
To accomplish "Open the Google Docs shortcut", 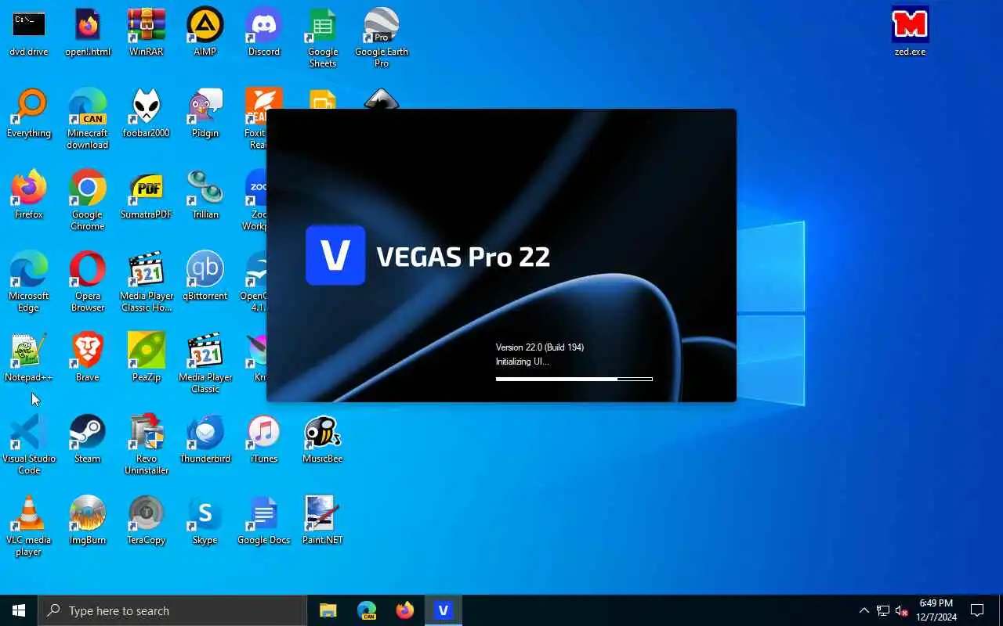I will click(264, 520).
